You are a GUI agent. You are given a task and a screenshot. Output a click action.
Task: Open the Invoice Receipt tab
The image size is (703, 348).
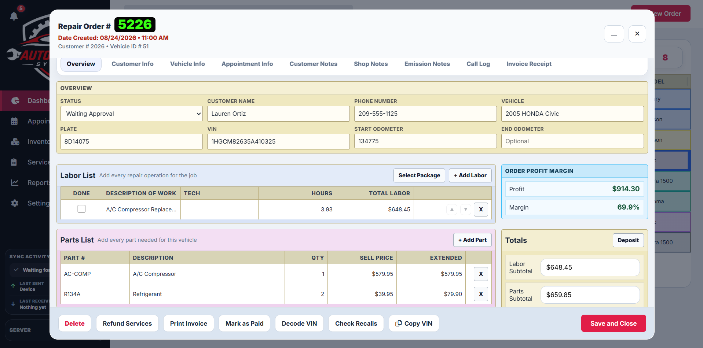[529, 64]
